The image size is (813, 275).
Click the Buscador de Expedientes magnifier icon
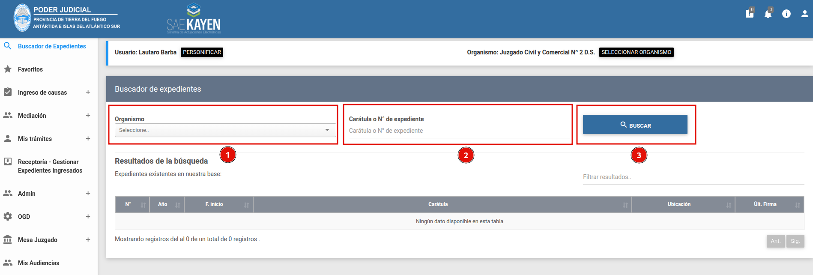(x=8, y=46)
